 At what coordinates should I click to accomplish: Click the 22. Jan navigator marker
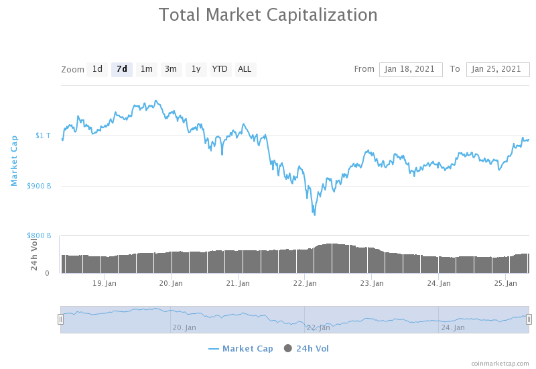[x=318, y=327]
